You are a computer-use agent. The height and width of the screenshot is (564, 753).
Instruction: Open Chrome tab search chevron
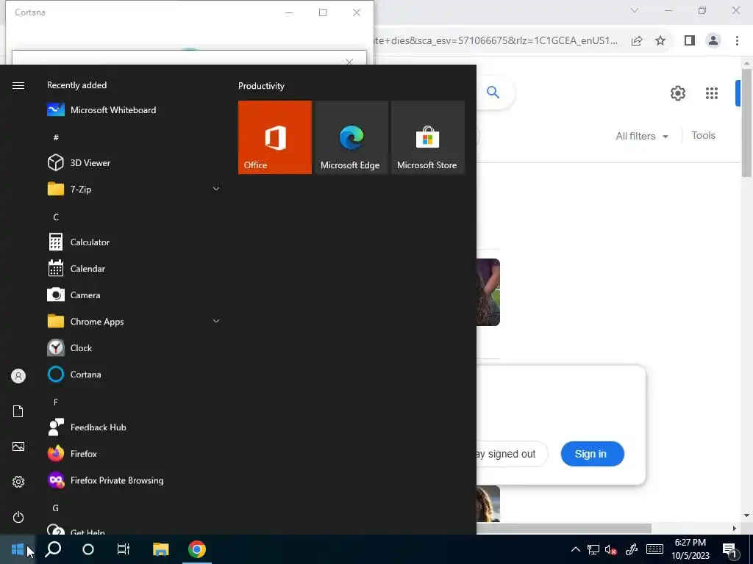click(x=635, y=10)
